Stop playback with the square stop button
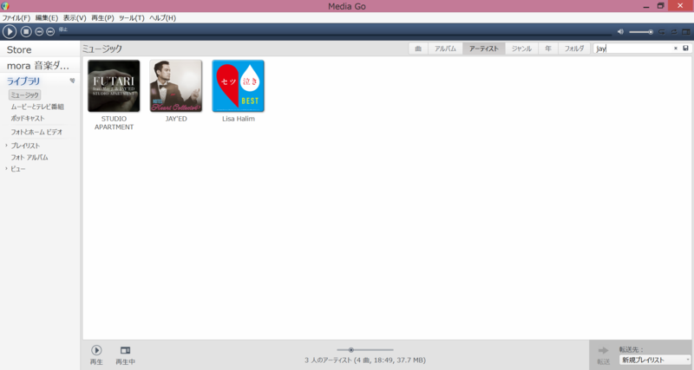Viewport: 694px width, 370px height. [x=26, y=32]
